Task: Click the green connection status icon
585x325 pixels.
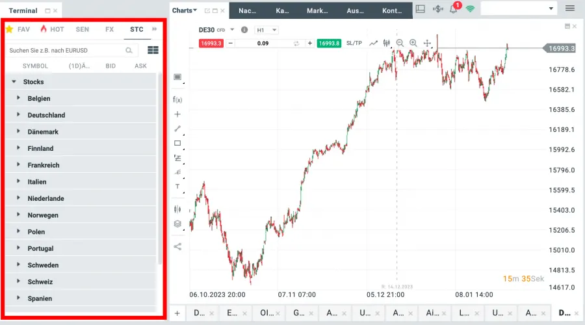Action: (471, 9)
